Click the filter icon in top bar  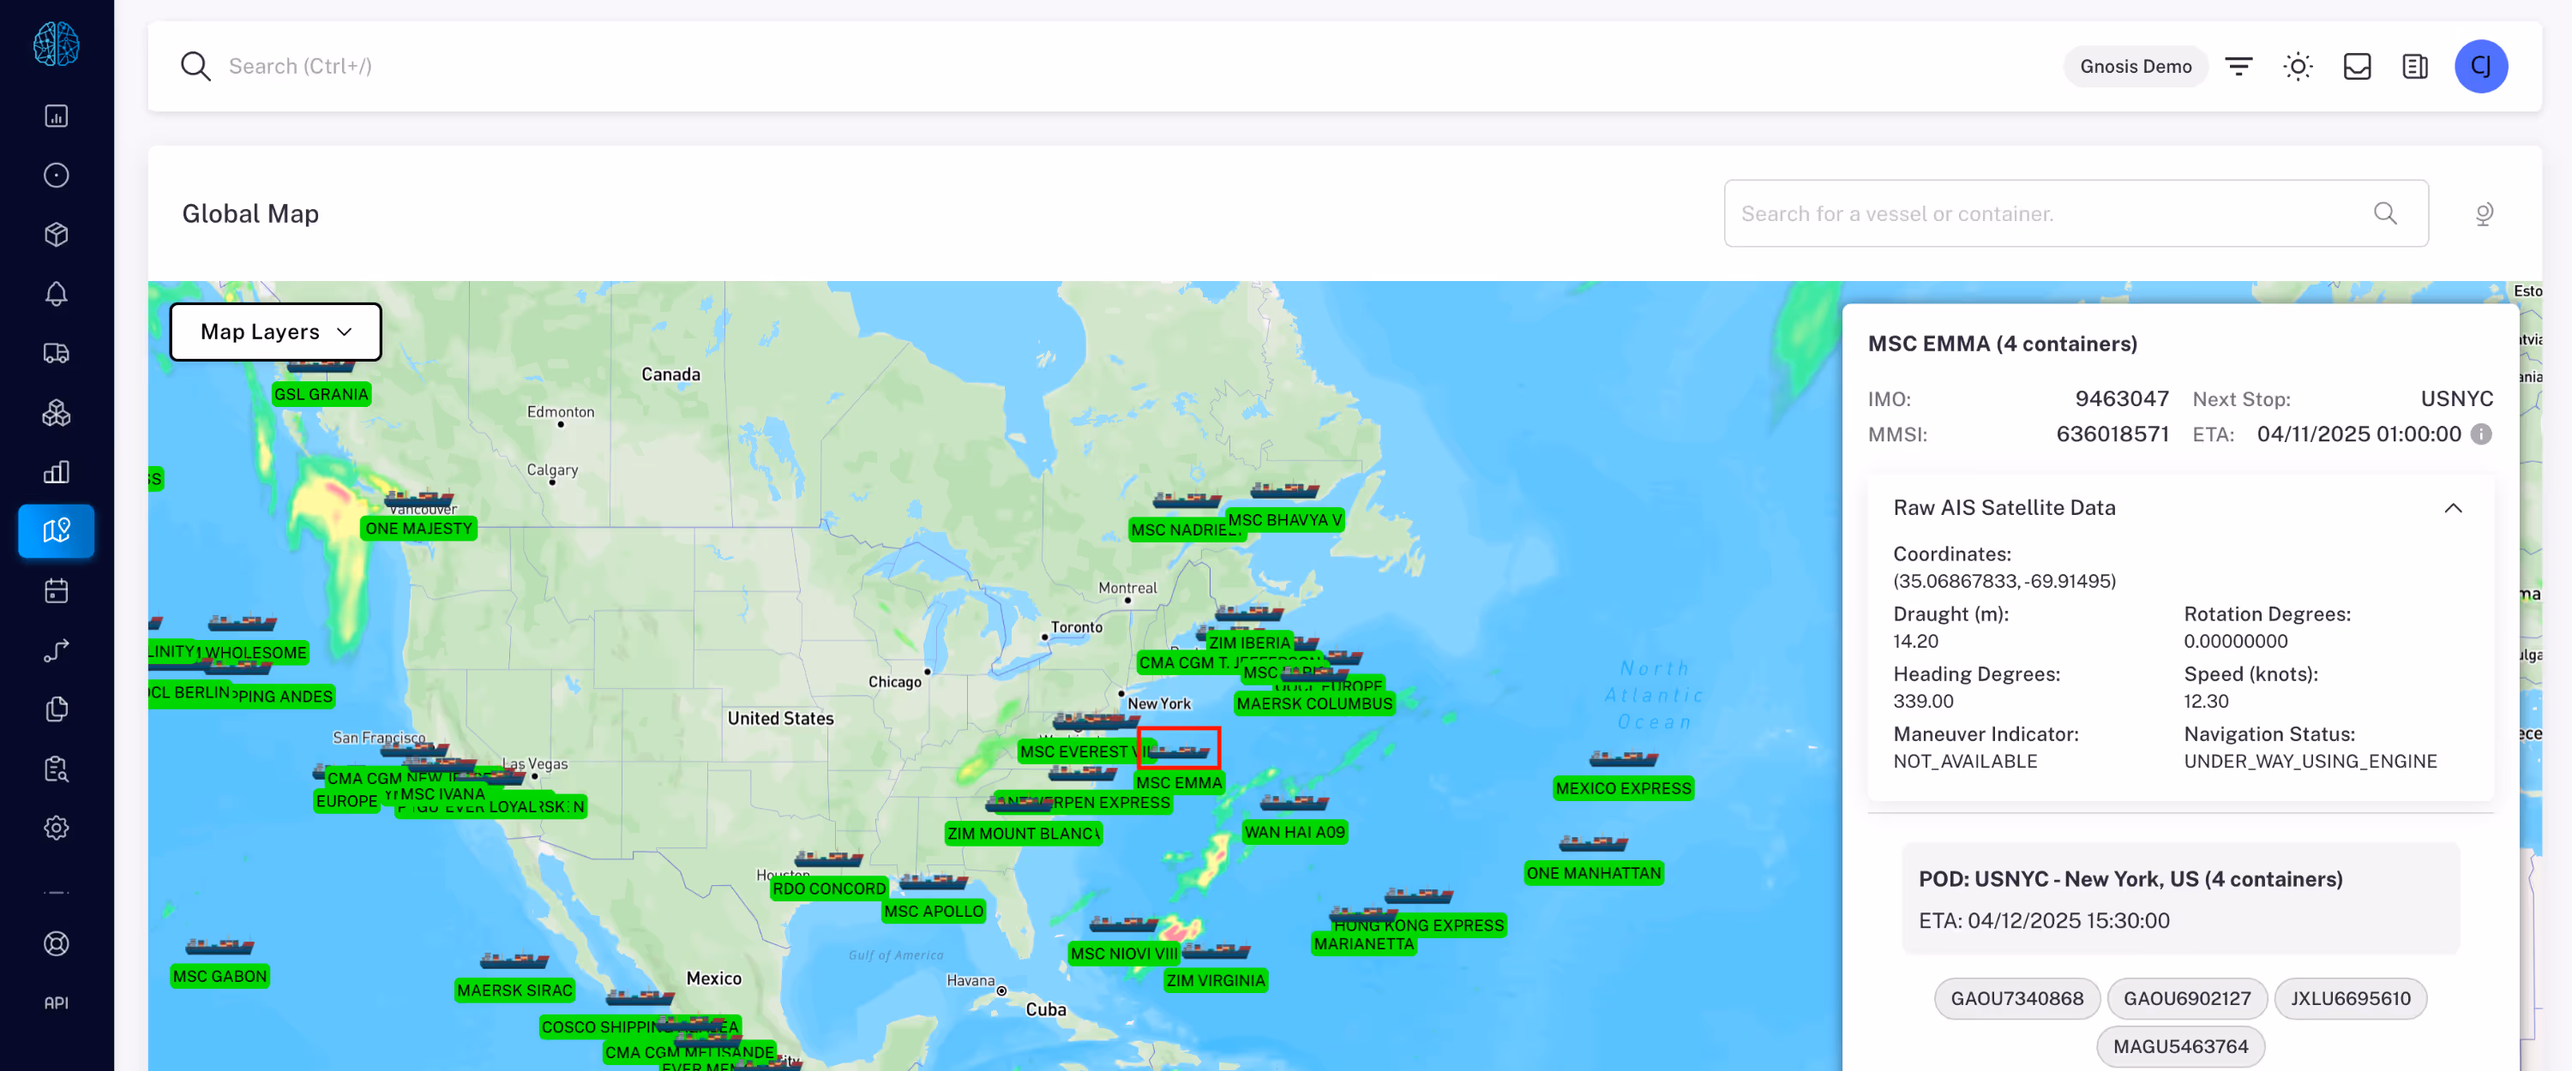2238,66
